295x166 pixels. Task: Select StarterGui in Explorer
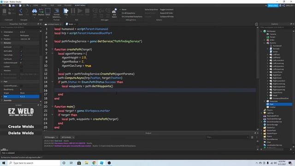tap(270, 128)
